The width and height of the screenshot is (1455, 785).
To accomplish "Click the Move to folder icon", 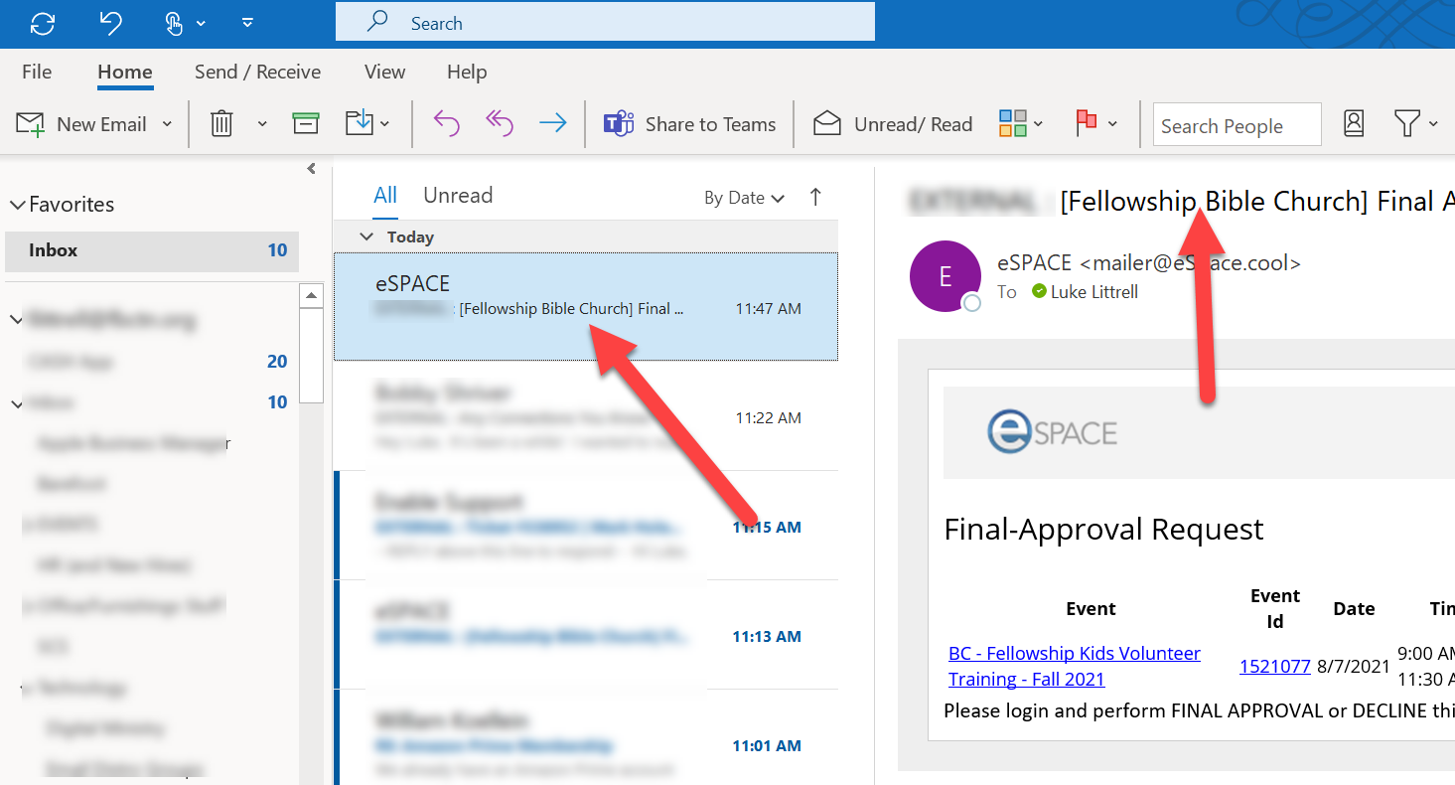I will coord(359,123).
